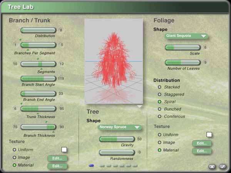
Task: Click the Trunk Thickness maximum value 95
Action: 62,109
